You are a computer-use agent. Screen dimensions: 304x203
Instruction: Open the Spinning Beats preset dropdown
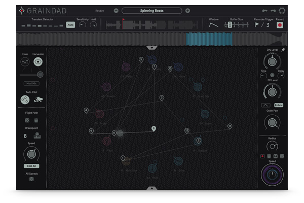coord(151,11)
